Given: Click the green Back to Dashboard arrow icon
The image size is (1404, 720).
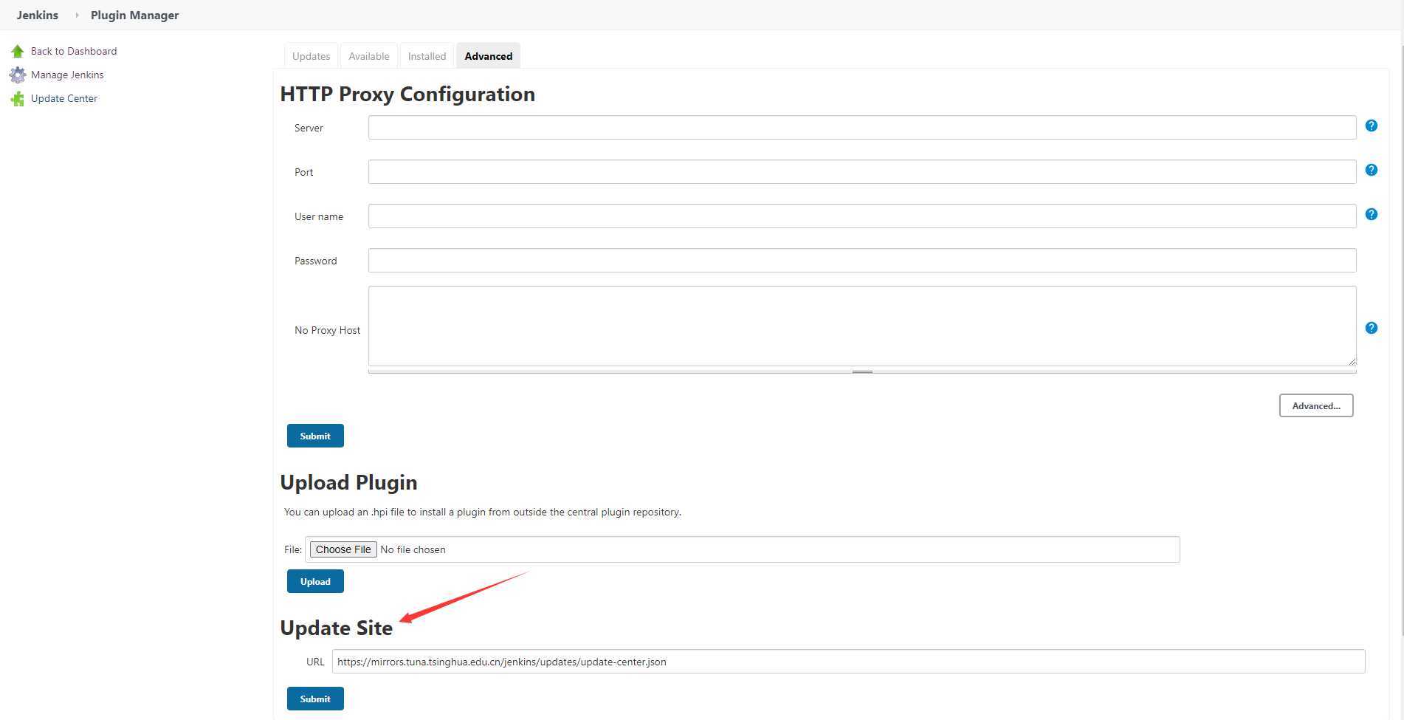Looking at the screenshot, I should pyautogui.click(x=18, y=51).
